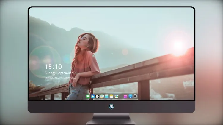Open the Maps app in the dock
Image resolution: width=223 pixels, height=125 pixels.
pyautogui.click(x=102, y=97)
